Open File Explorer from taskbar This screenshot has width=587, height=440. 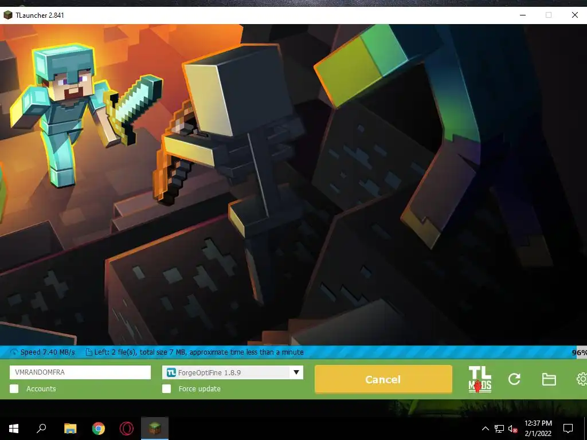(70, 429)
